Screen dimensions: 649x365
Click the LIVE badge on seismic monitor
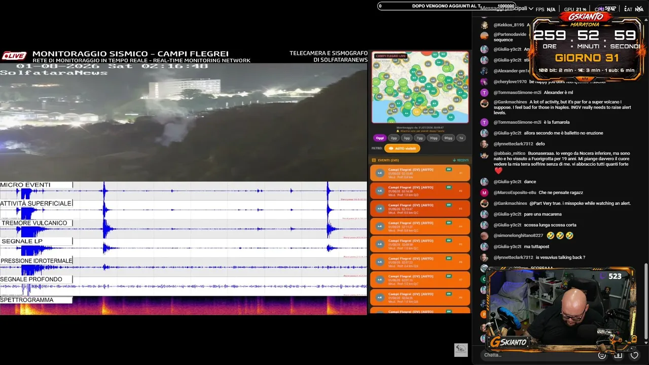14,56
